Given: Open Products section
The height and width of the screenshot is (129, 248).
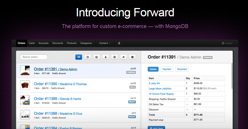Looking at the screenshot, I should coord(71,43).
